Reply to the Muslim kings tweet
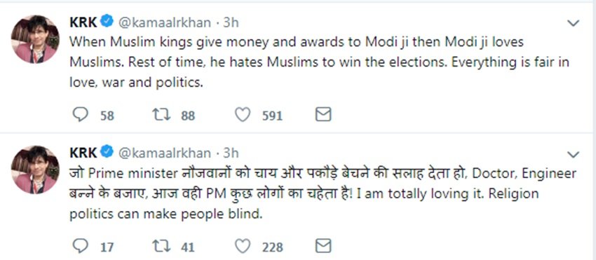Screen dimensions: 596x260 point(80,114)
